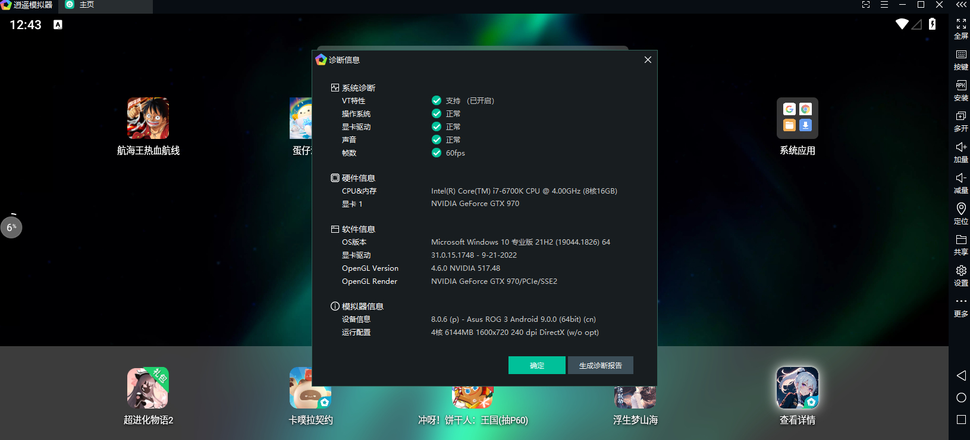The image size is (970, 440).
Task: Click the 软件信息 section header
Action: pos(353,229)
